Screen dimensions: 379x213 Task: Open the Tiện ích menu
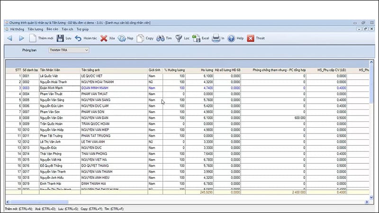click(x=67, y=29)
